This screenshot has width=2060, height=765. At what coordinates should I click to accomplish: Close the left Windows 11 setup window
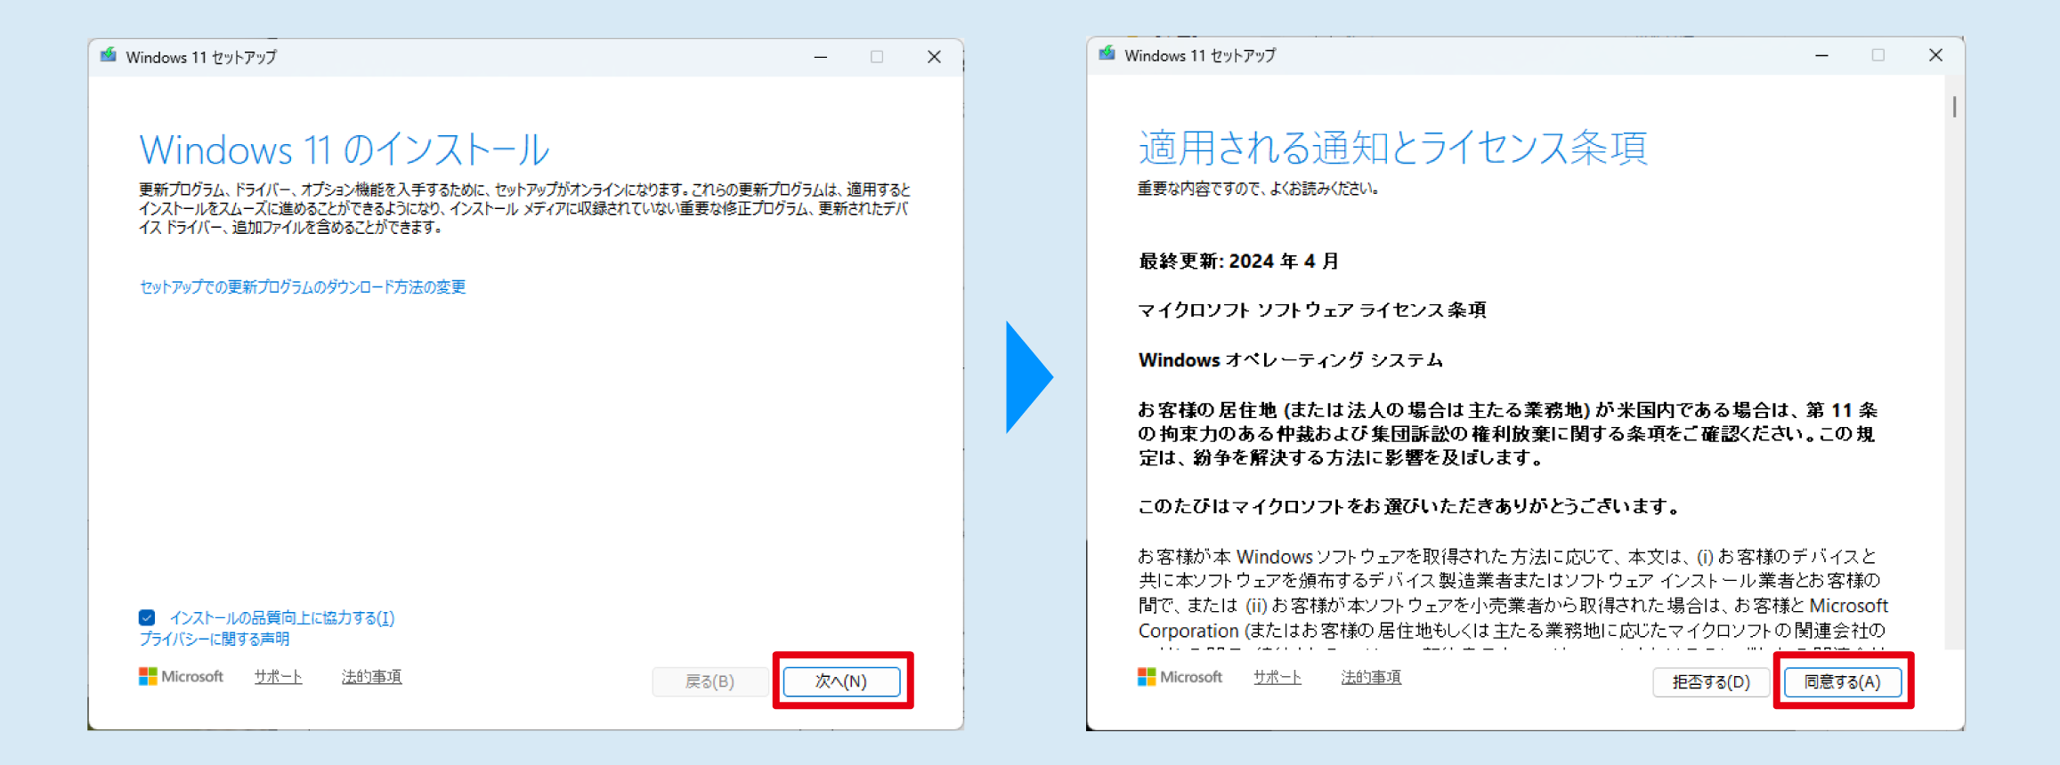[x=934, y=57]
